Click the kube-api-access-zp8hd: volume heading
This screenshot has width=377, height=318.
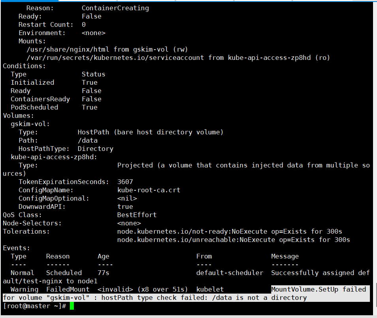[x=54, y=157]
